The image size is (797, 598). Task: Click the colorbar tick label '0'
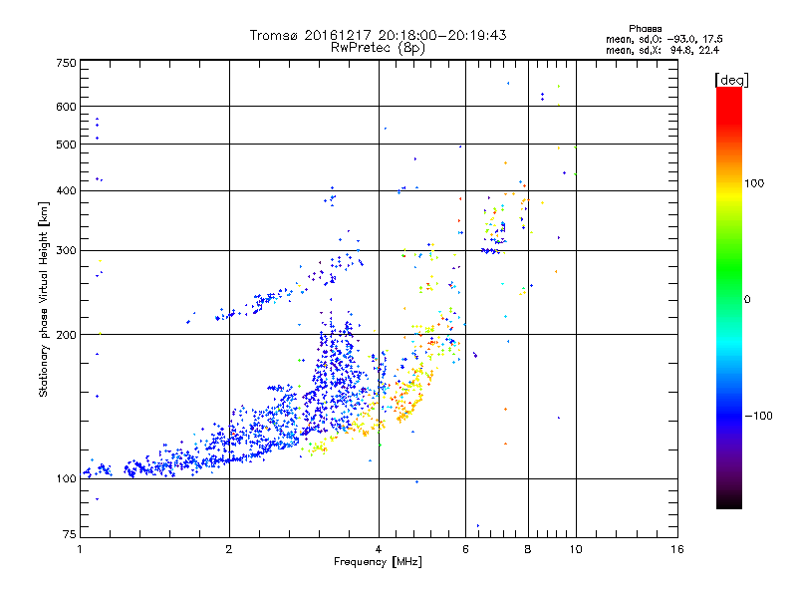pyautogui.click(x=747, y=300)
